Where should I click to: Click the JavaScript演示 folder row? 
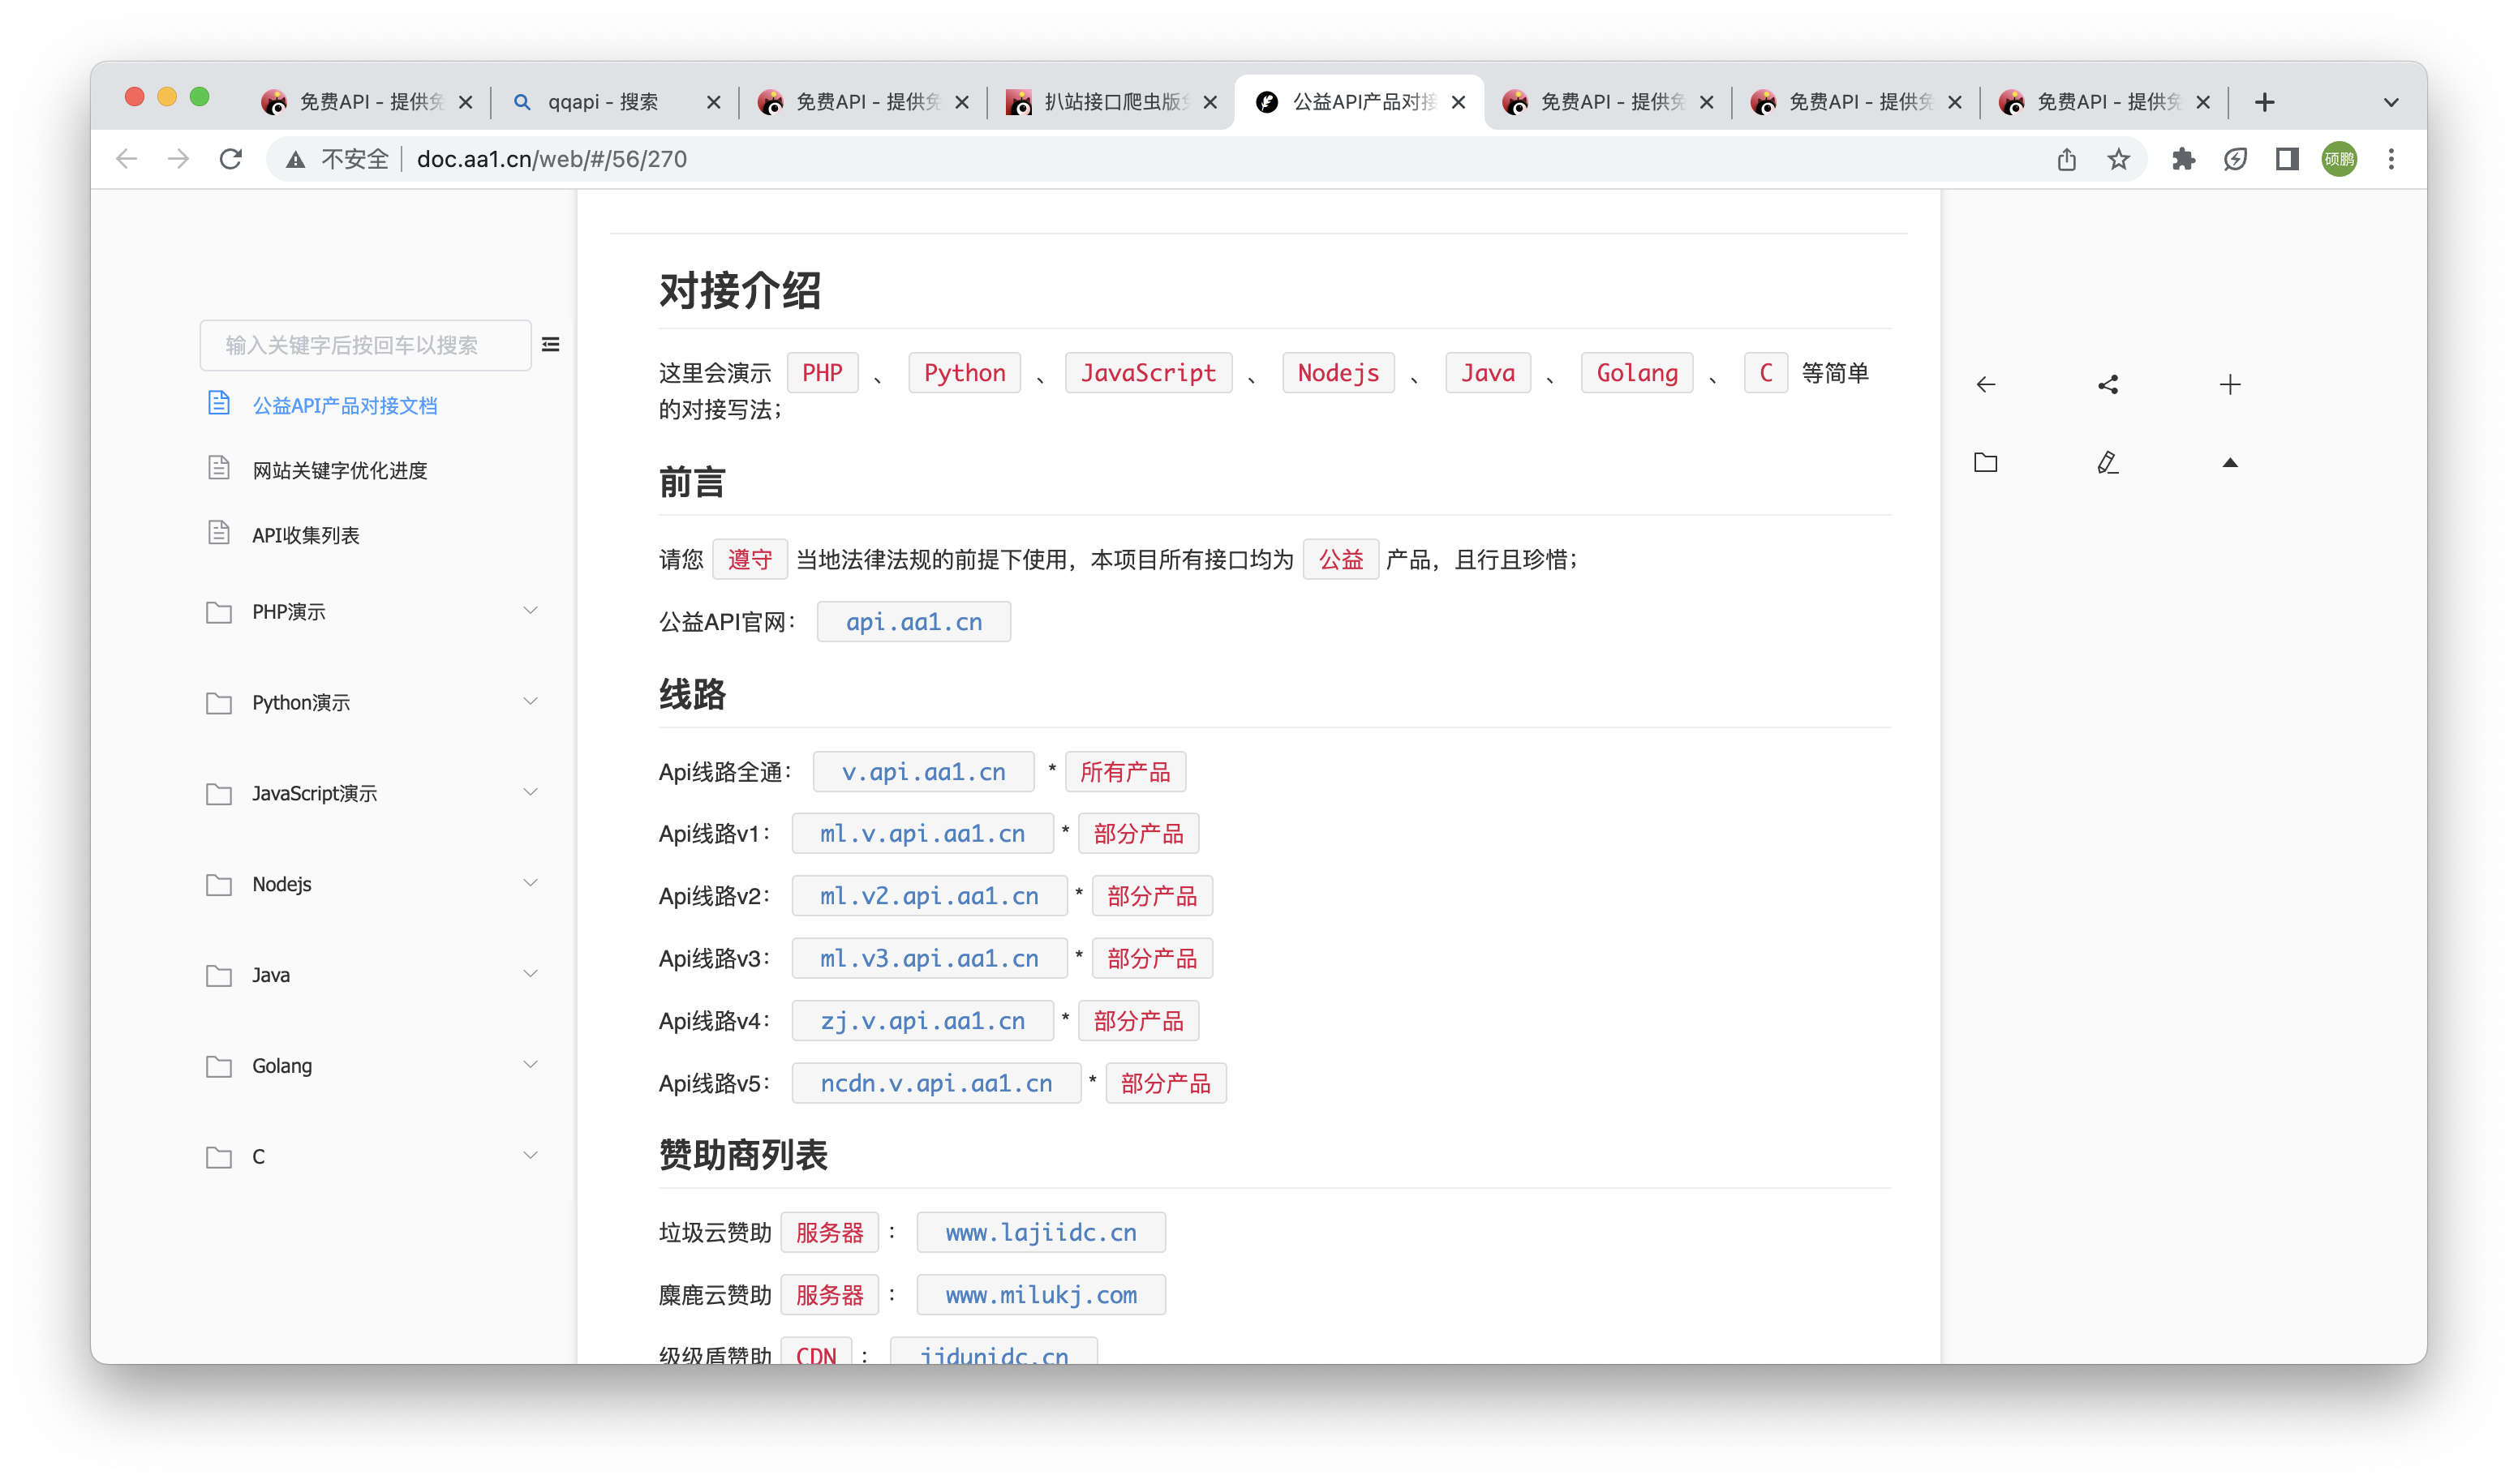click(372, 793)
